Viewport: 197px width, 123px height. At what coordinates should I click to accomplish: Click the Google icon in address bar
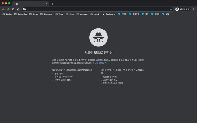tap(24, 9)
